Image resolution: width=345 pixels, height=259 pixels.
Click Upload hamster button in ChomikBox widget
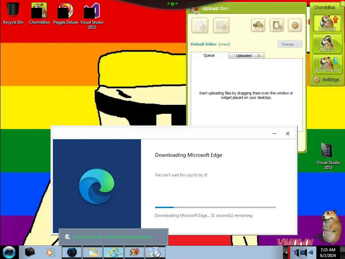point(327,23)
